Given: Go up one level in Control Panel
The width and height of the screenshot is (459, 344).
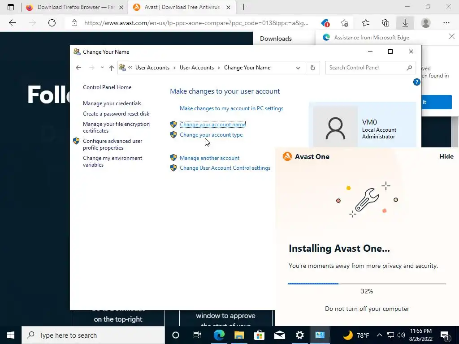Looking at the screenshot, I should [x=112, y=68].
